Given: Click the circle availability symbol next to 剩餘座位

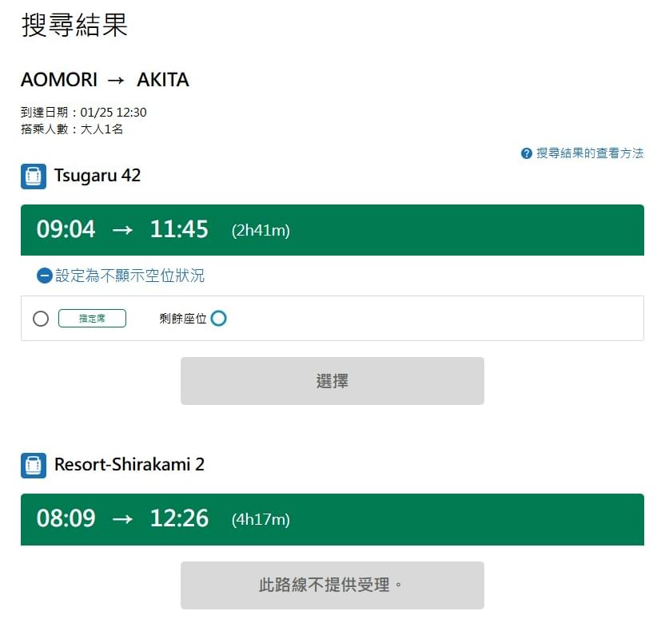Looking at the screenshot, I should (x=218, y=318).
